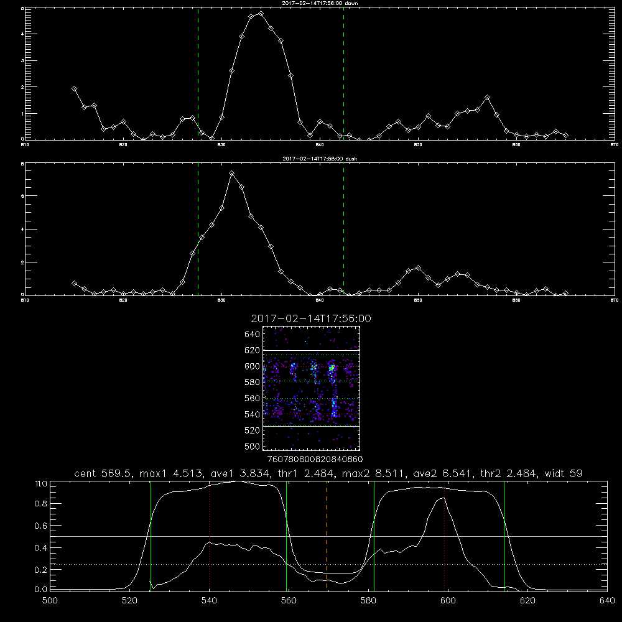Viewport: 622px width, 622px height.
Task: Click the left green dashed line in dusk plot
Action: [x=198, y=229]
